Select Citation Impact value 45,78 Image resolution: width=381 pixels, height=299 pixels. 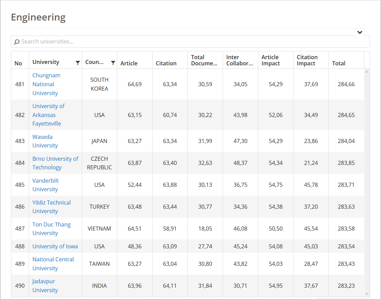coord(311,185)
